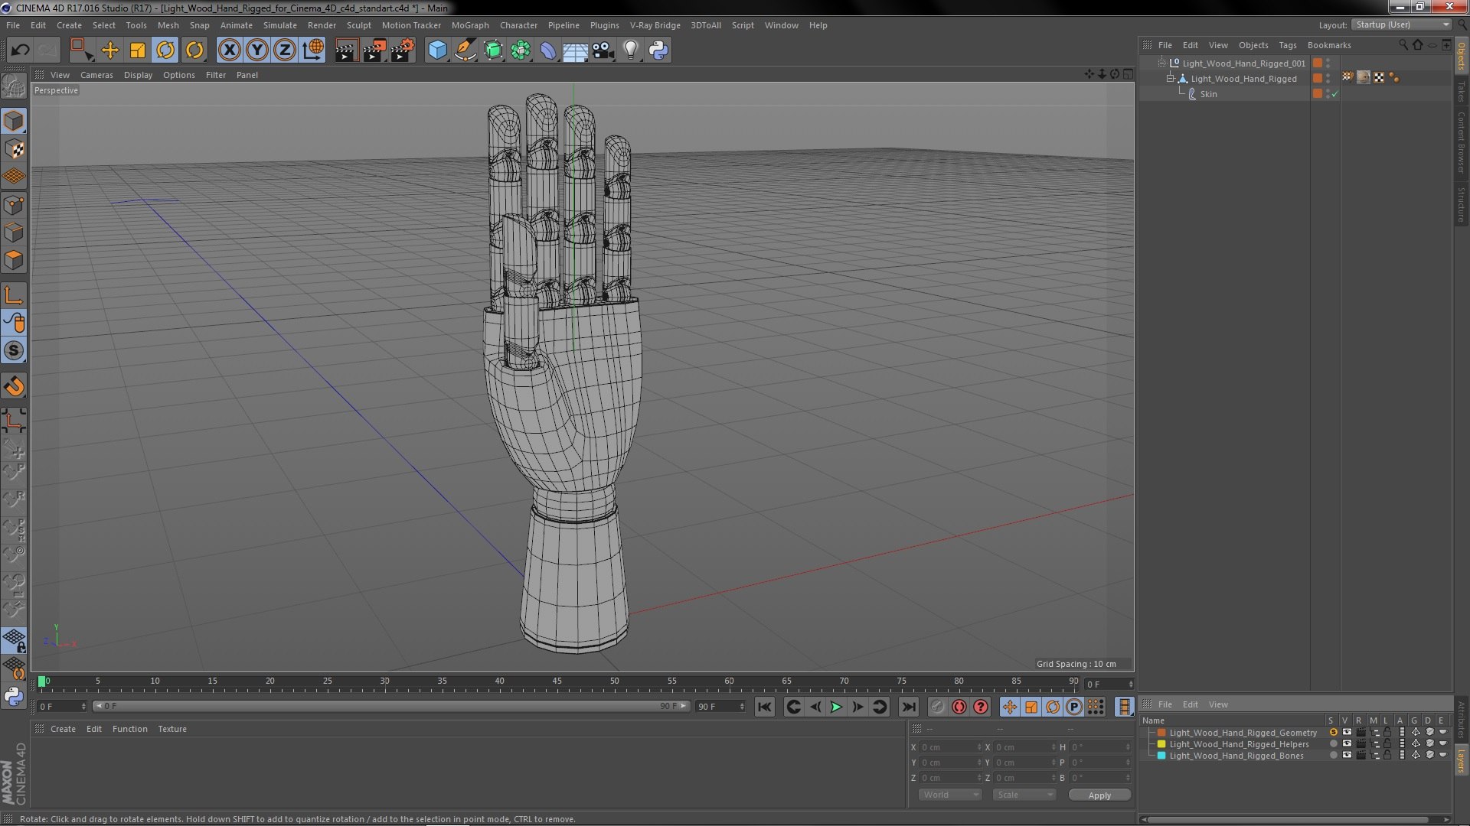The height and width of the screenshot is (826, 1470).
Task: Toggle position keyframe recording icon
Action: tap(1010, 707)
